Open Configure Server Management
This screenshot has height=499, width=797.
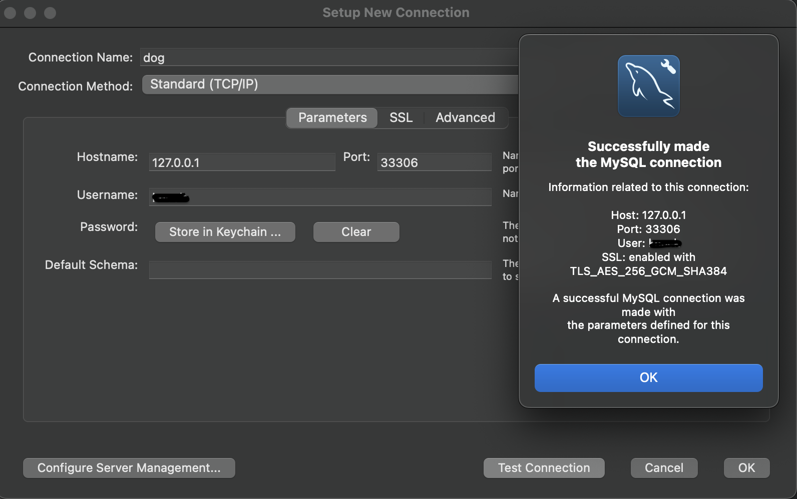click(129, 468)
